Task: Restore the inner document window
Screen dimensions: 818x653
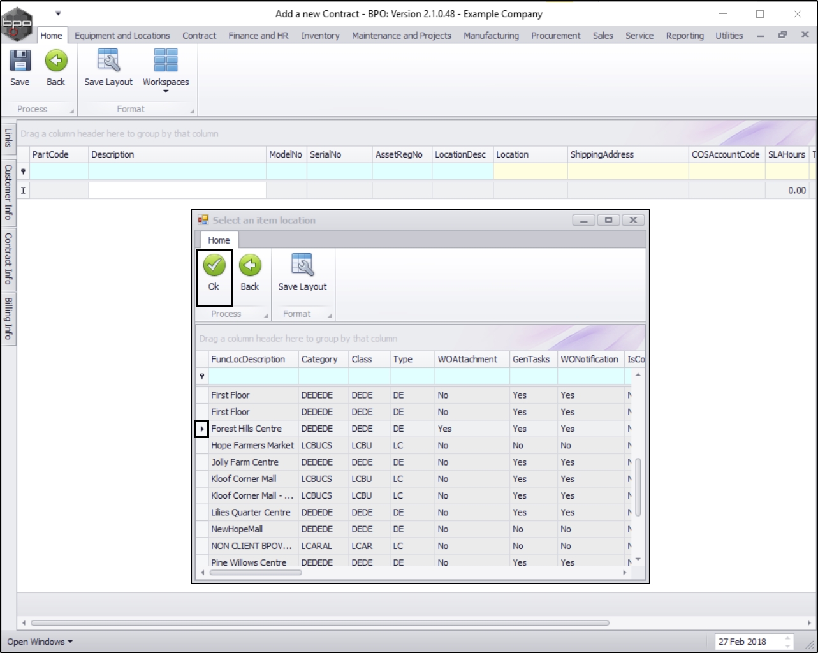Action: coord(782,35)
